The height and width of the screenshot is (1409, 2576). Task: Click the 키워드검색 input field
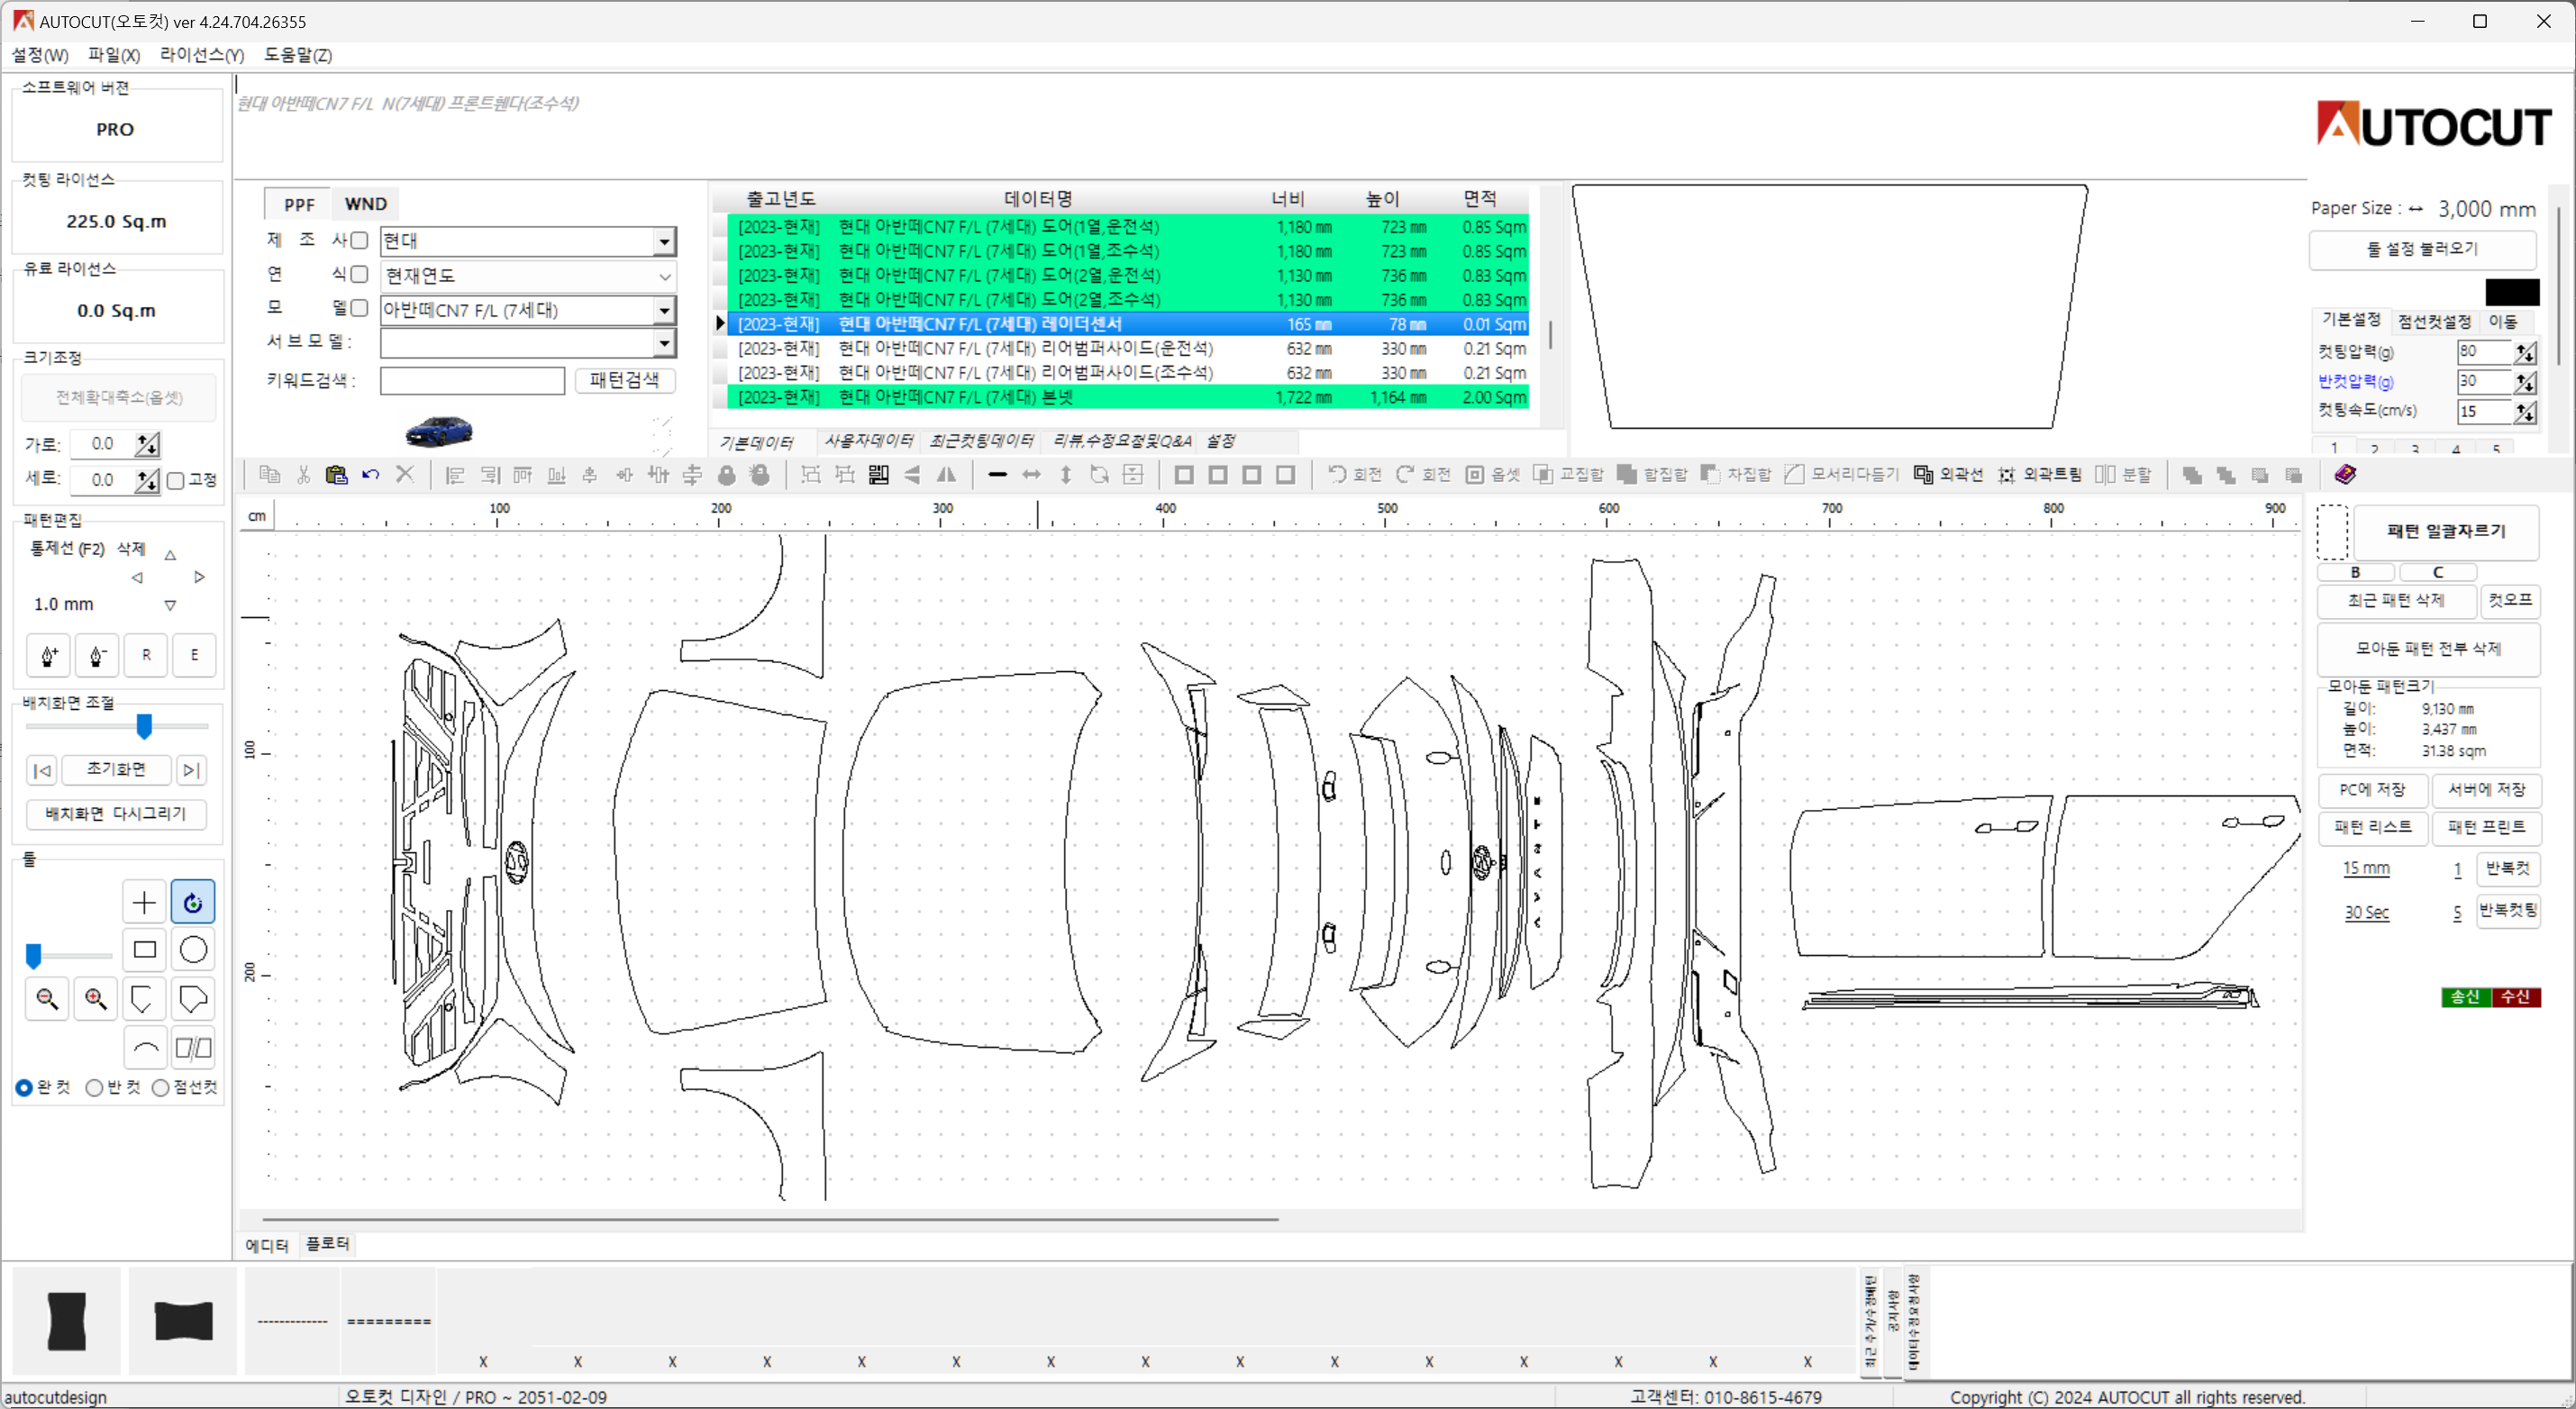click(x=472, y=380)
